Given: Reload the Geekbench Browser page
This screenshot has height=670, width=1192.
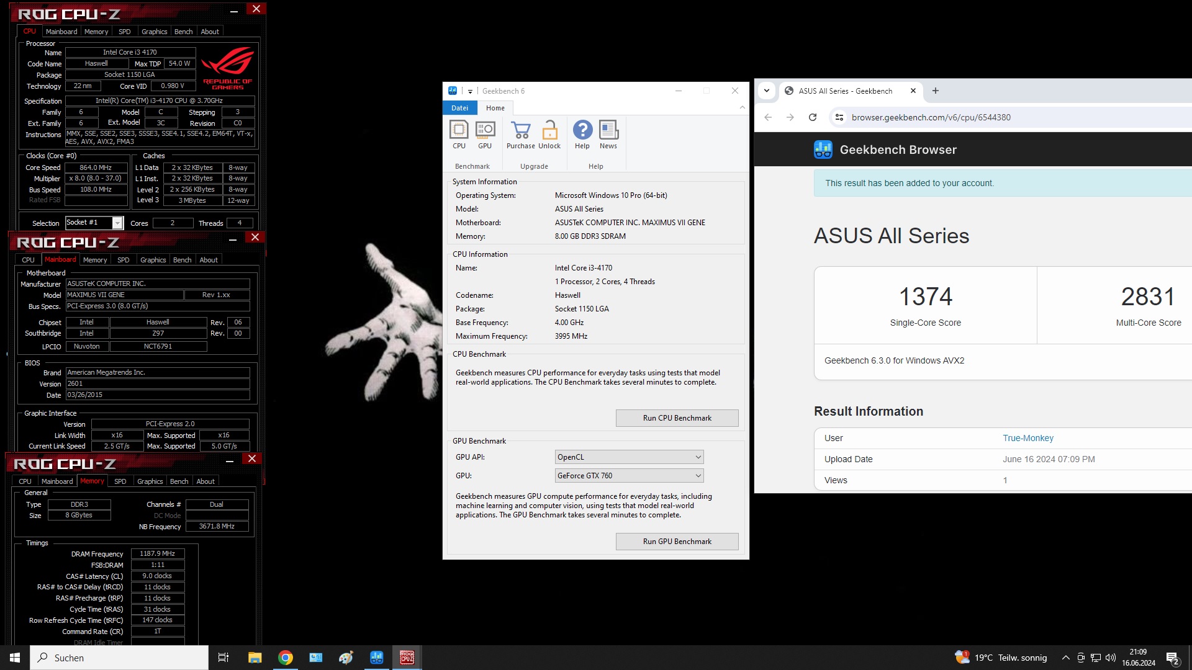Looking at the screenshot, I should pyautogui.click(x=813, y=117).
